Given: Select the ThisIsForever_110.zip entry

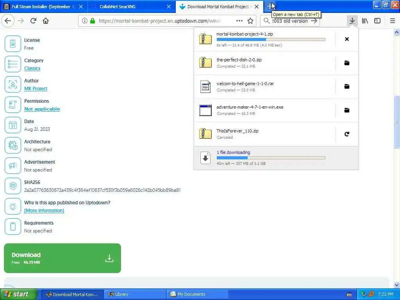Looking at the screenshot, I should pos(265,134).
